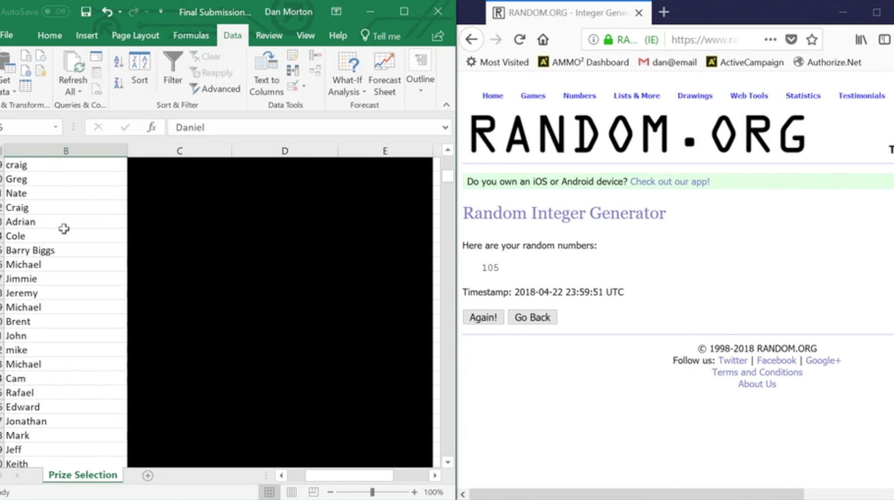
Task: Switch to Page Layout view icon
Action: pyautogui.click(x=291, y=492)
